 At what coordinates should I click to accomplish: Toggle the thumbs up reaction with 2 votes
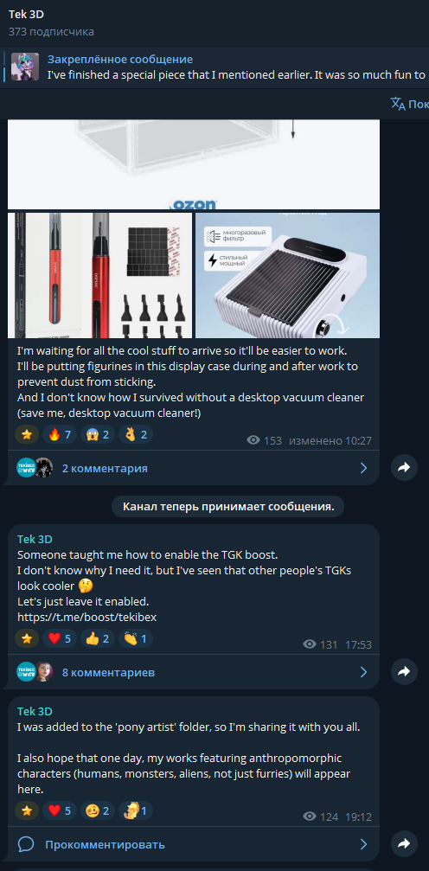[x=98, y=639]
